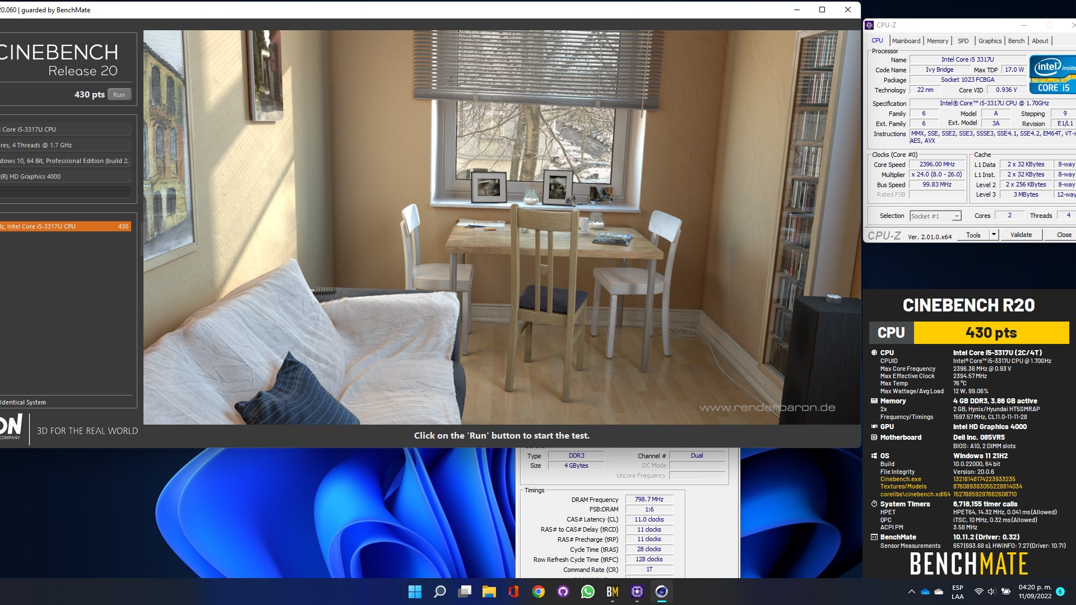The width and height of the screenshot is (1076, 605).
Task: Switch to the Graphics tab in CPU-Z
Action: point(990,41)
